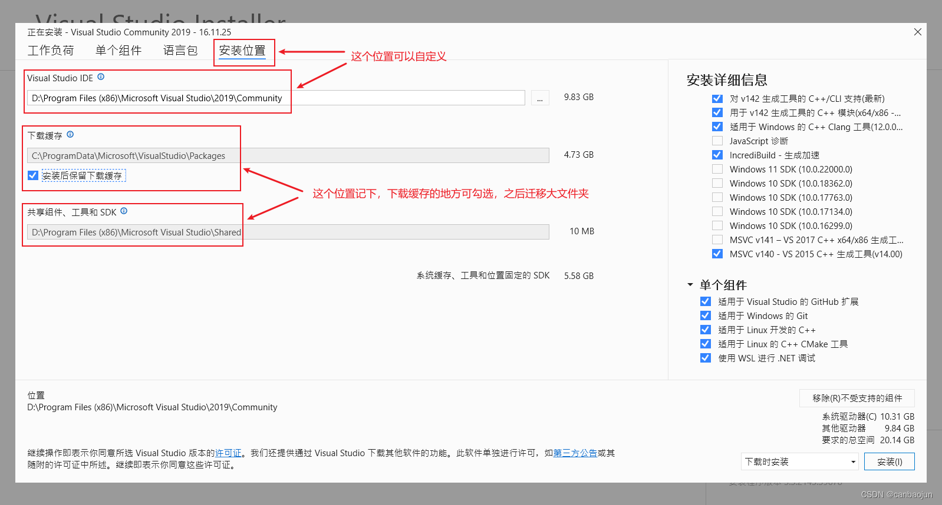Viewport: 942px width, 505px height.
Task: Select the 安装位置 tab
Action: (x=242, y=51)
